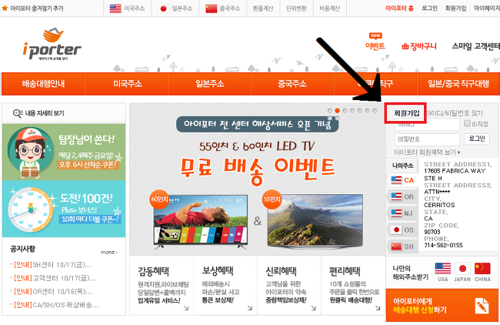Image resolution: width=500 pixels, height=325 pixels.
Task: Click 아이포터 즐겨찾기 추가 text
Action: [x=37, y=8]
